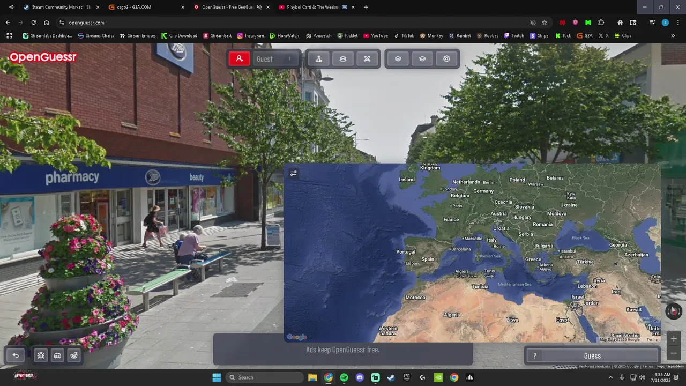Open the crossed swords duel mode
The image size is (686, 386).
click(x=367, y=59)
